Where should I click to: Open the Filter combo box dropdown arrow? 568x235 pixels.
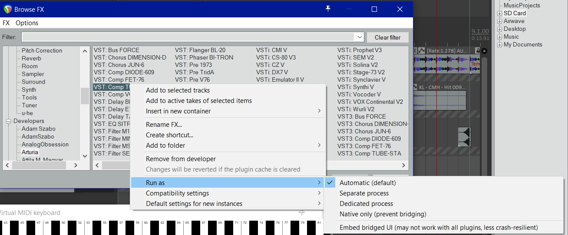click(x=359, y=37)
